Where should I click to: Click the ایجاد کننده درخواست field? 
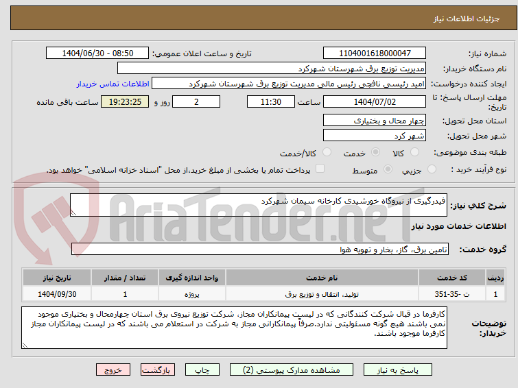[x=289, y=84]
